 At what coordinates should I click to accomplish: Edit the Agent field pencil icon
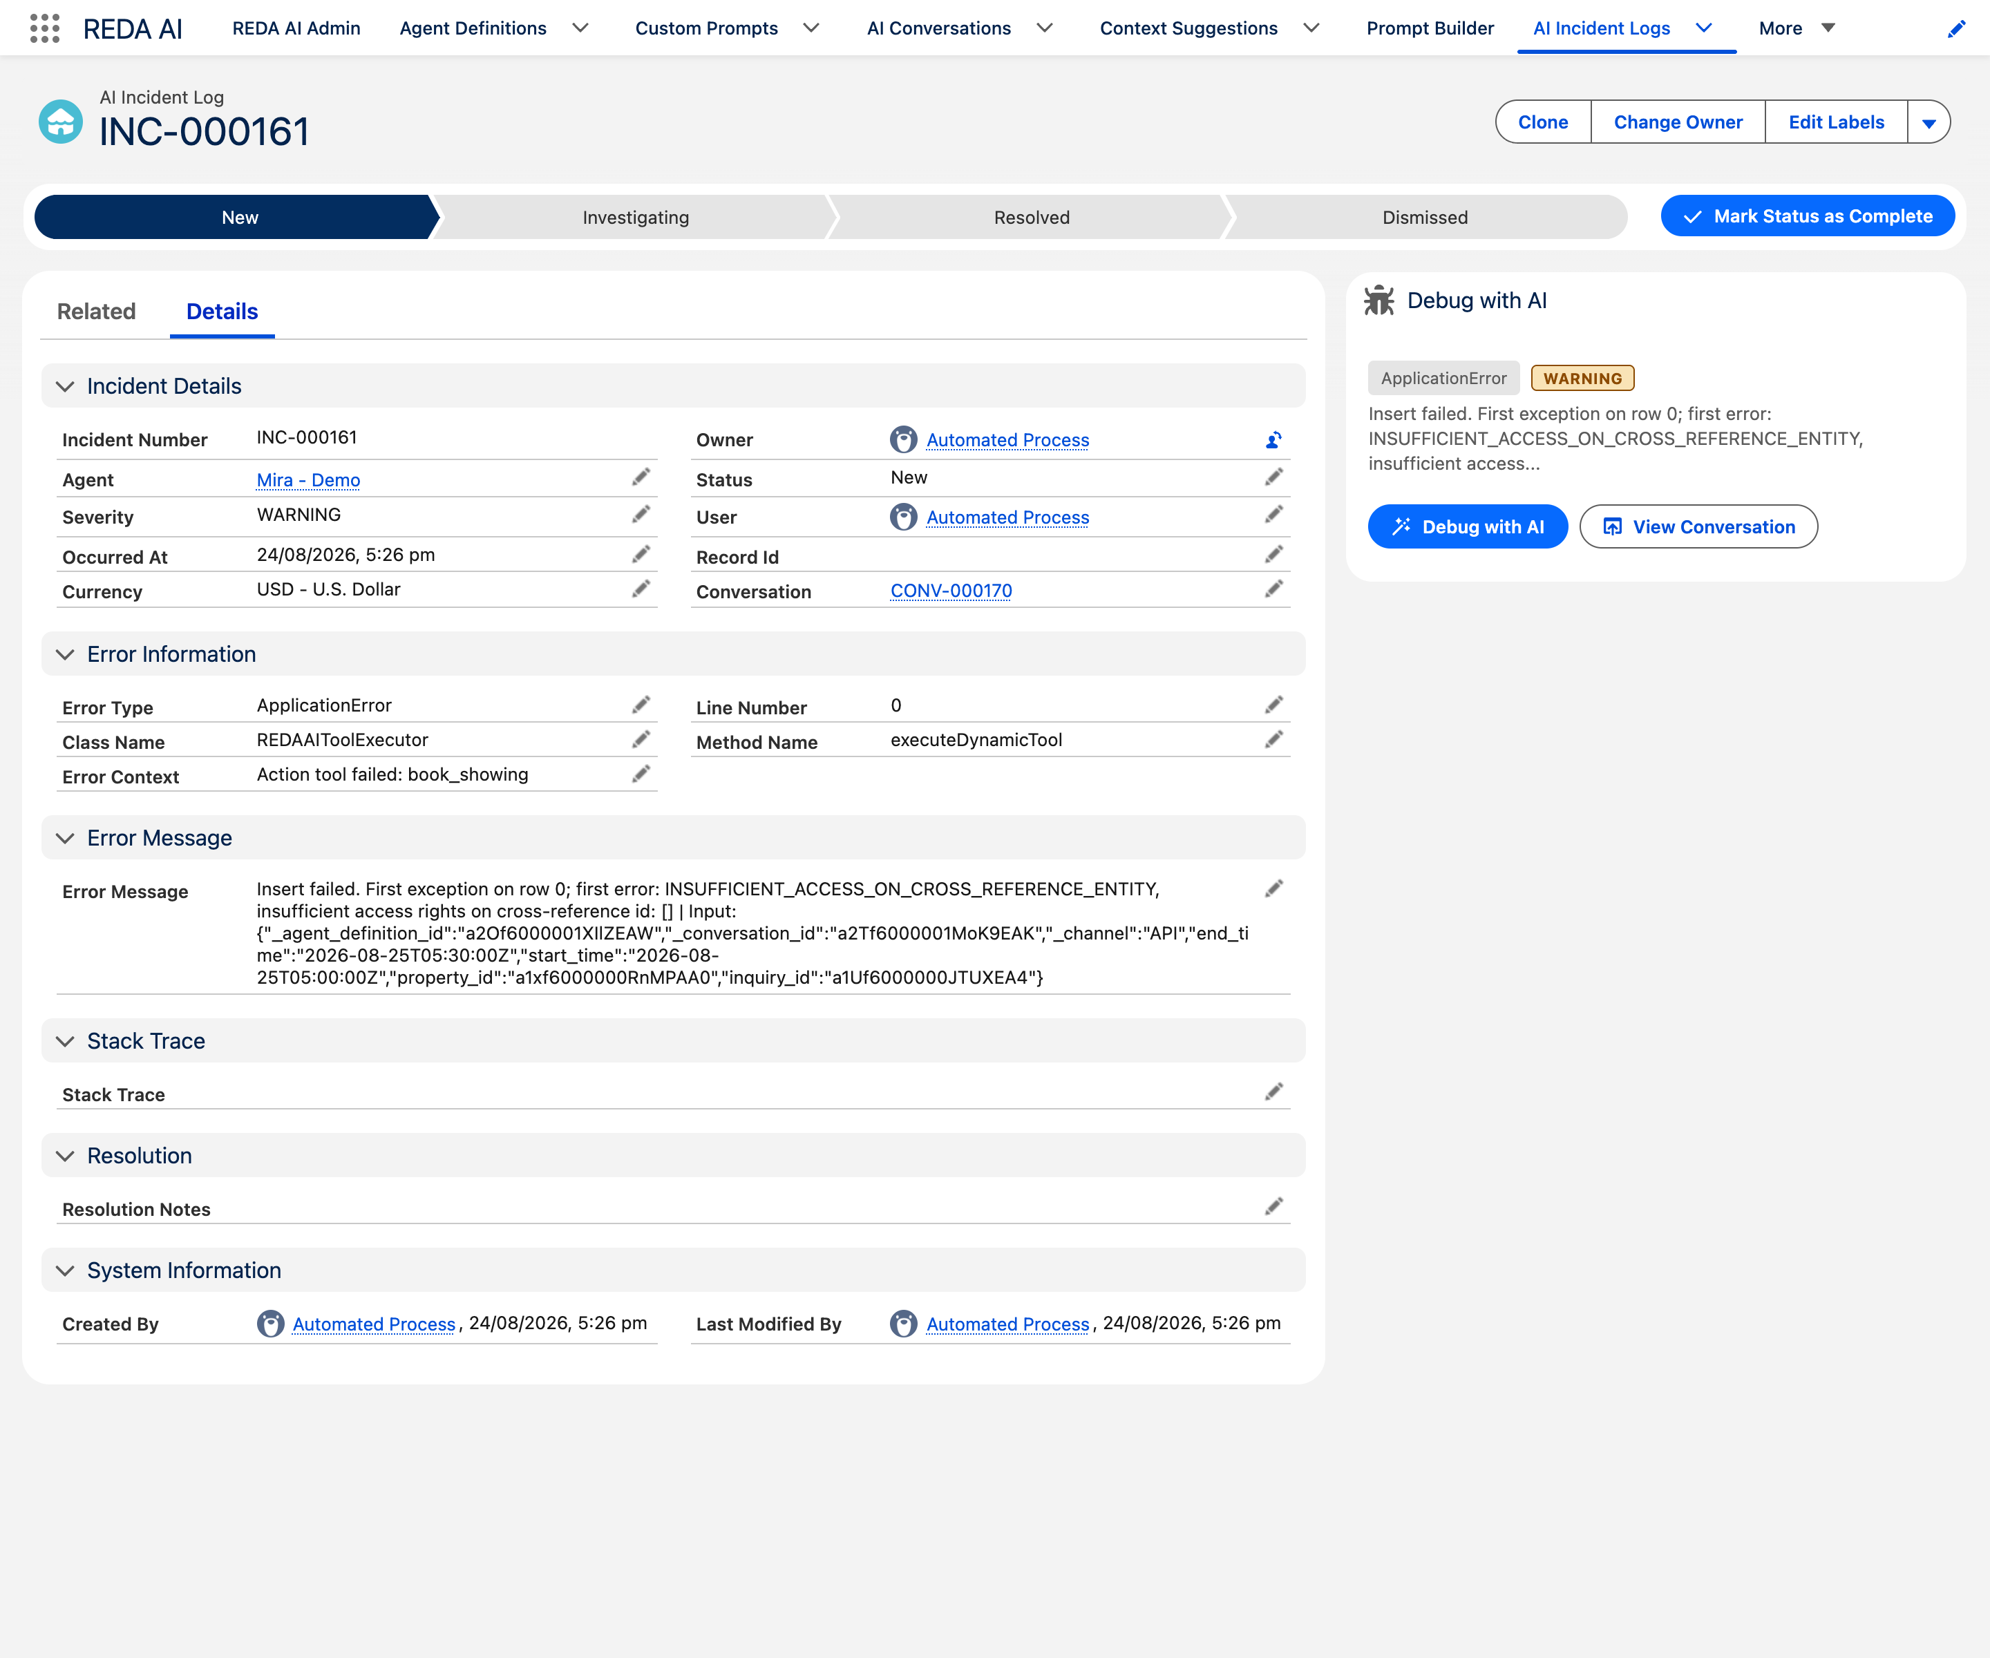tap(641, 477)
